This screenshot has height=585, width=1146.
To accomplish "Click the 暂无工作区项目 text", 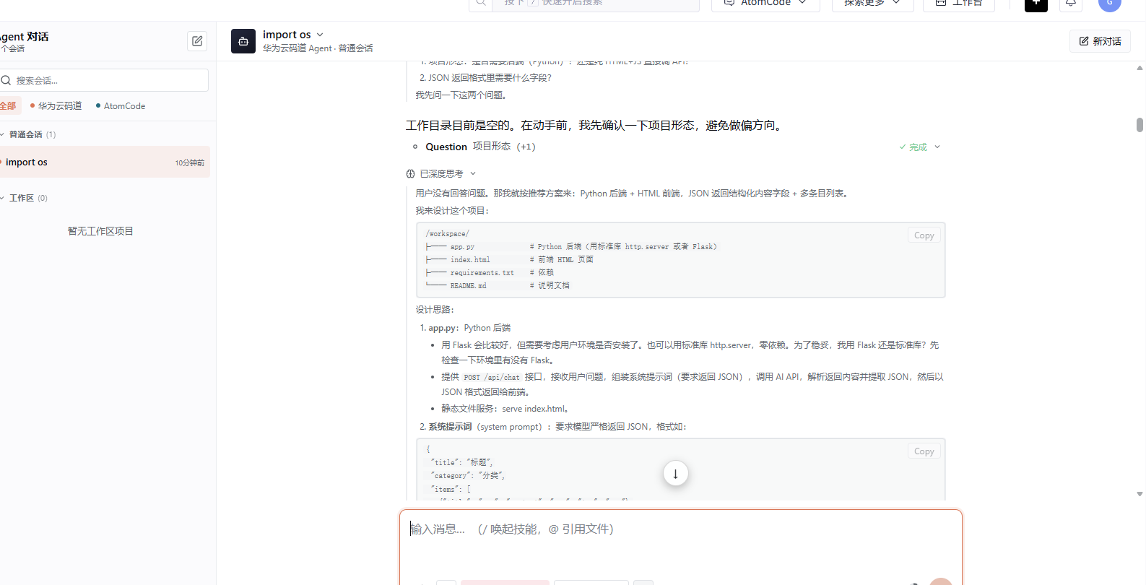I will click(100, 231).
